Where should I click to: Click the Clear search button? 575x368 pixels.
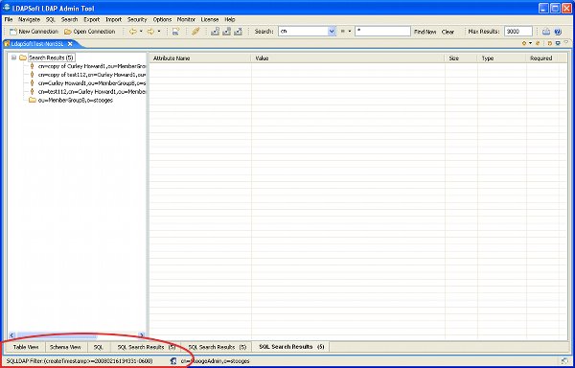[448, 32]
